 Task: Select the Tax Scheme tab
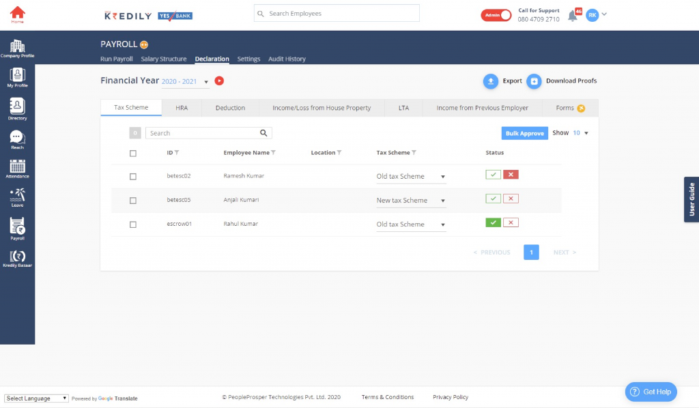tap(131, 107)
